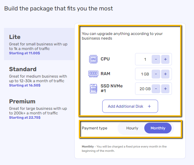The image size is (194, 165).
Task: Click the RAM memory module icon
Action: [93, 74]
